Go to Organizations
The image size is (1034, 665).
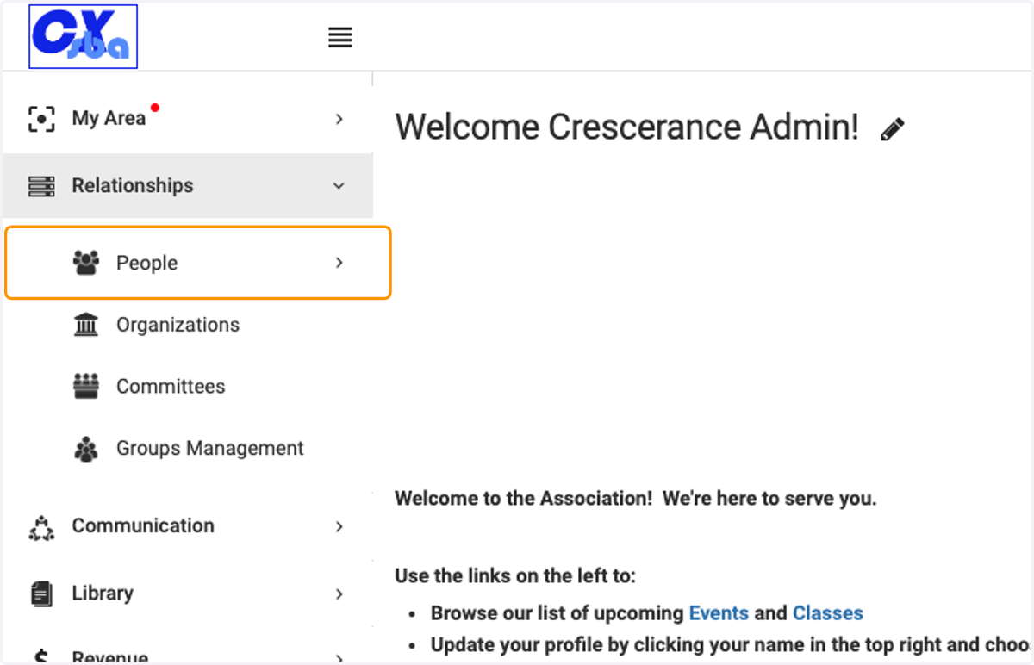[x=178, y=325]
